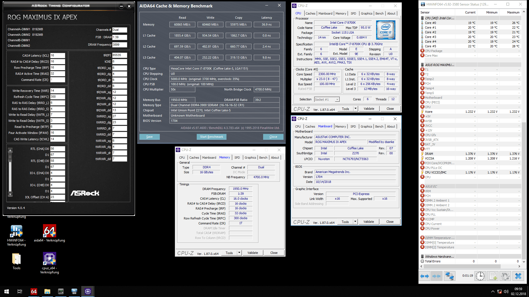Click the ASRock timing list scroll-up arrow
This screenshot has height=297, width=529.
click(x=10, y=150)
